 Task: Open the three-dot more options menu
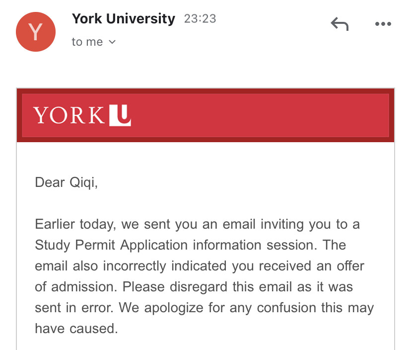click(383, 23)
